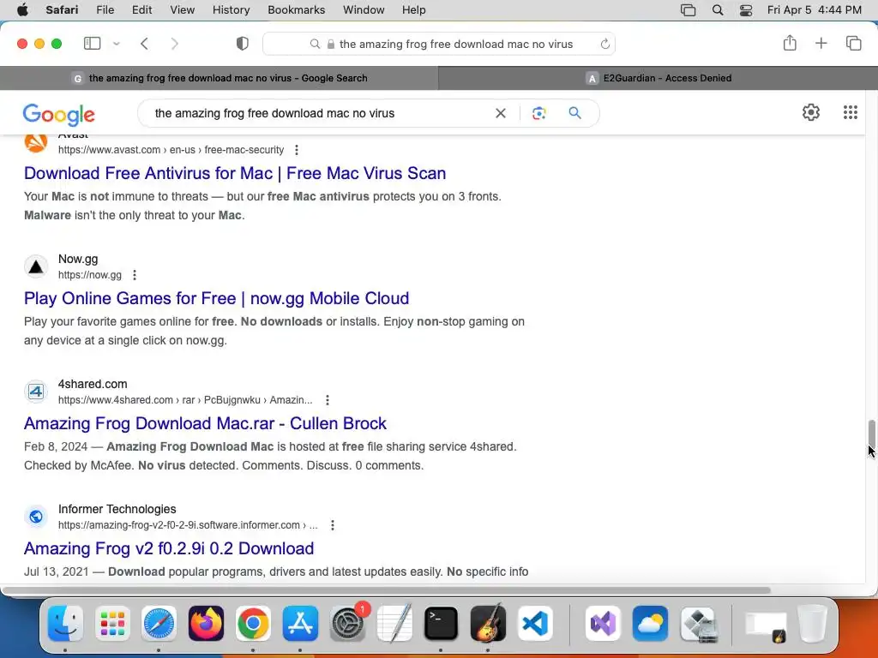Open the Apple menu
The image size is (878, 658).
tap(22, 10)
